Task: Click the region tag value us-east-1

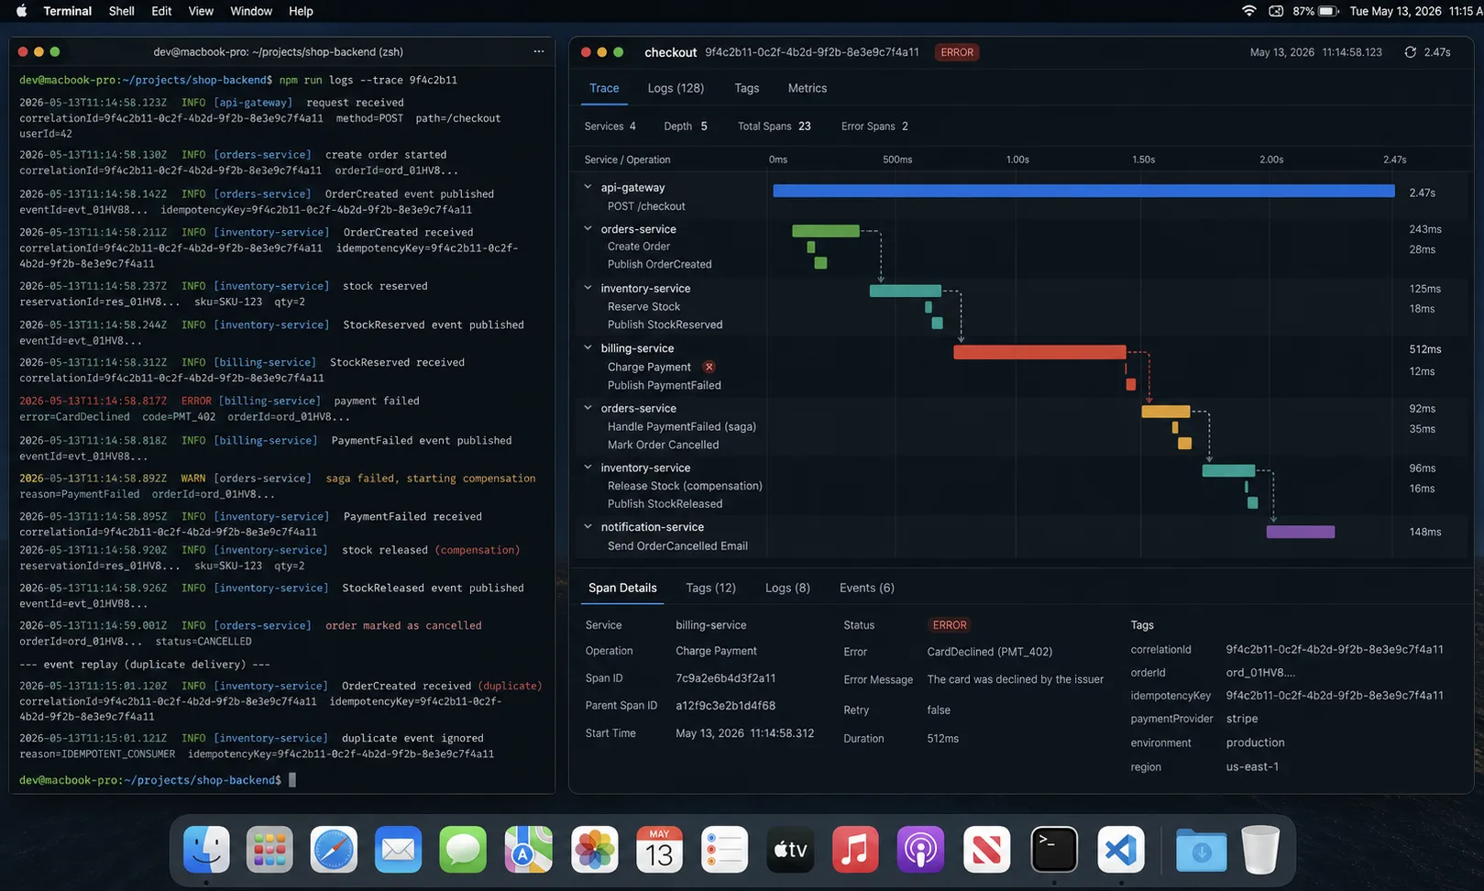Action: pos(1252,766)
